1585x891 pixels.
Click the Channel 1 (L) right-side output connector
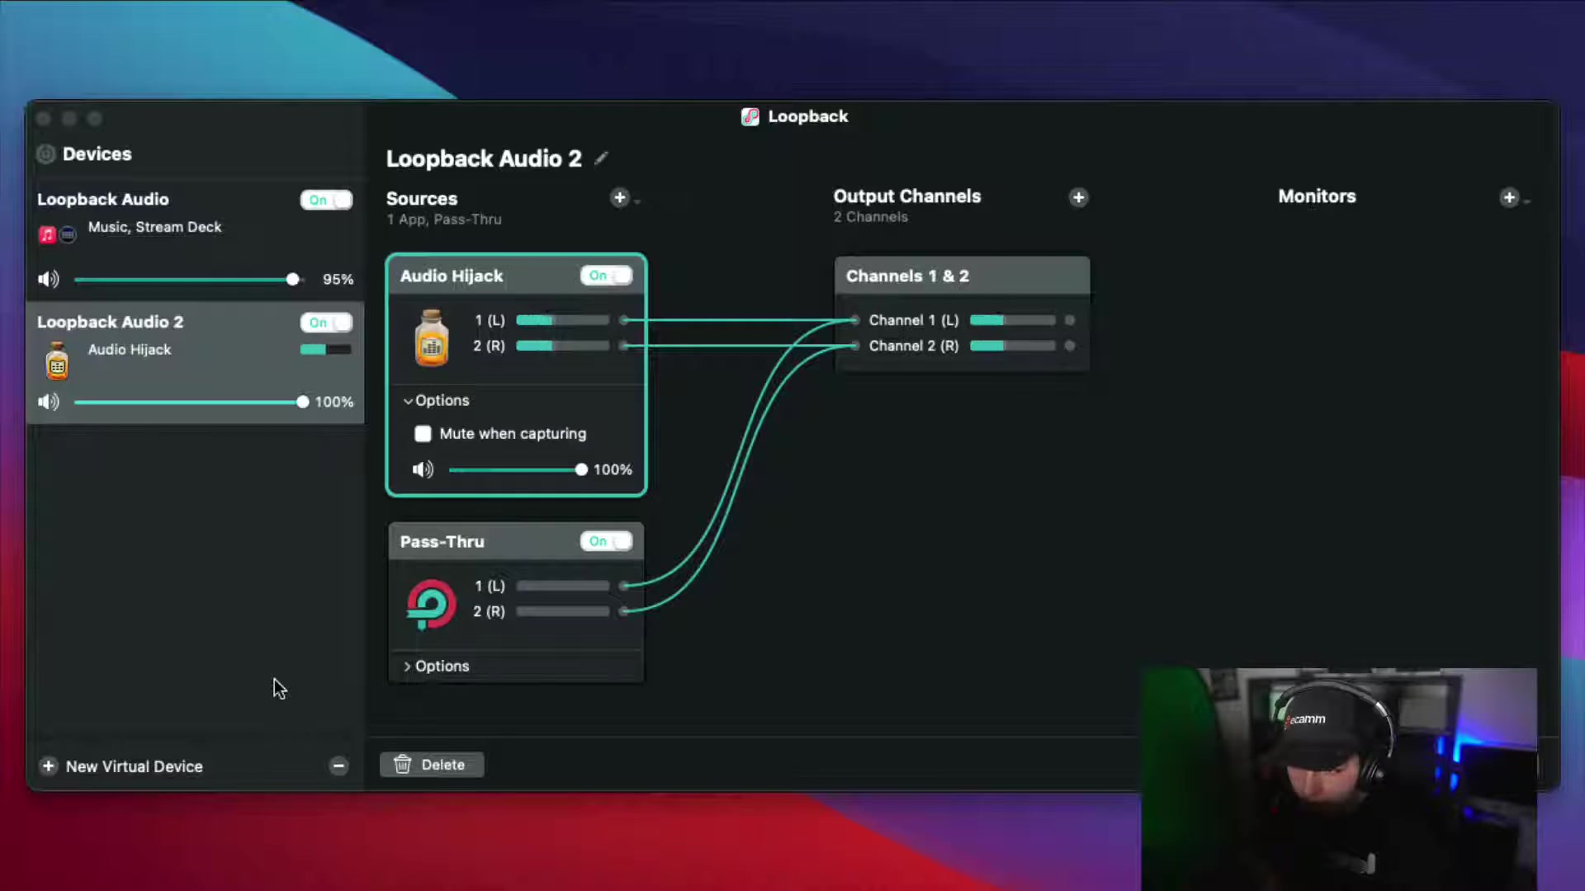[x=1070, y=320]
